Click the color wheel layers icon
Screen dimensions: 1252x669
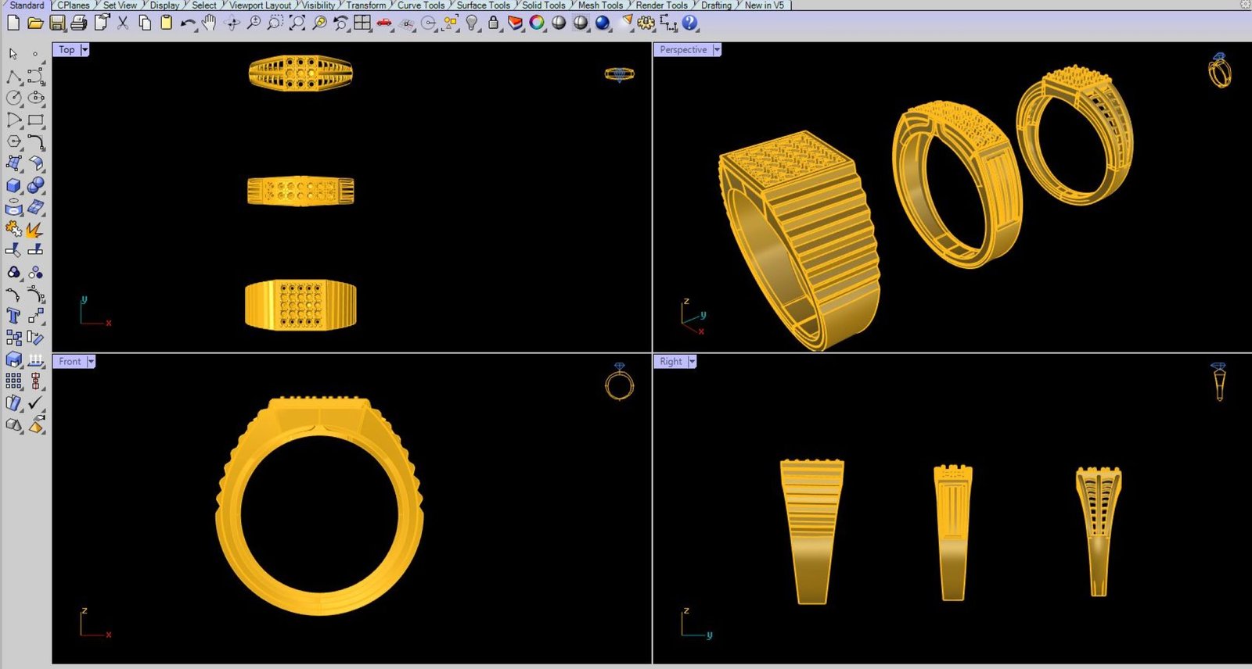point(536,23)
